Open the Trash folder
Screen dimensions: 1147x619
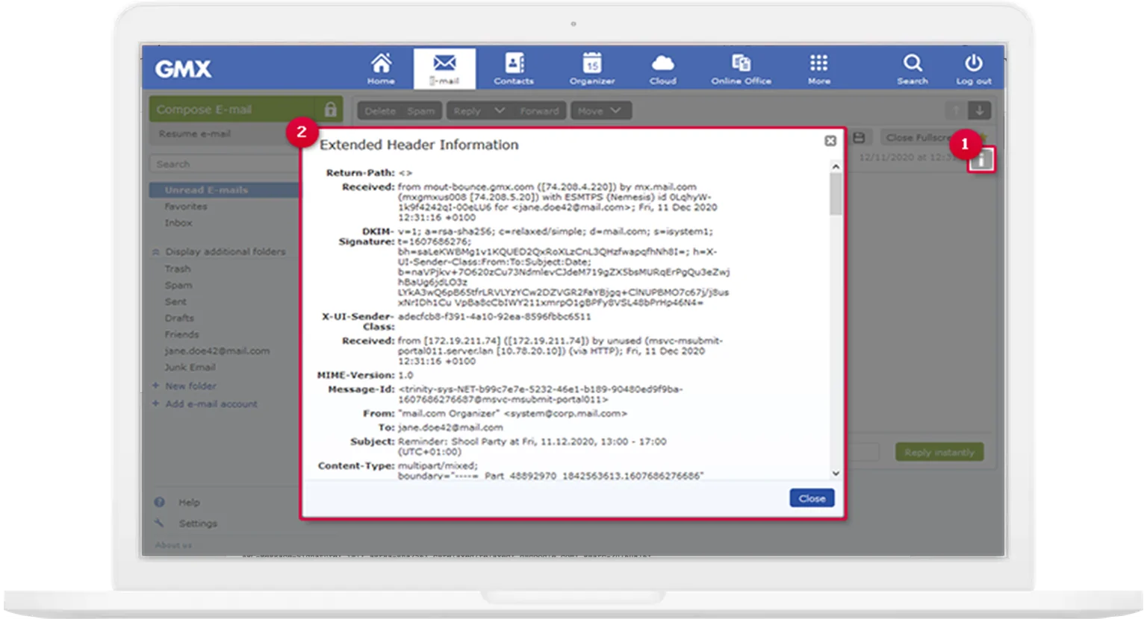click(x=178, y=268)
